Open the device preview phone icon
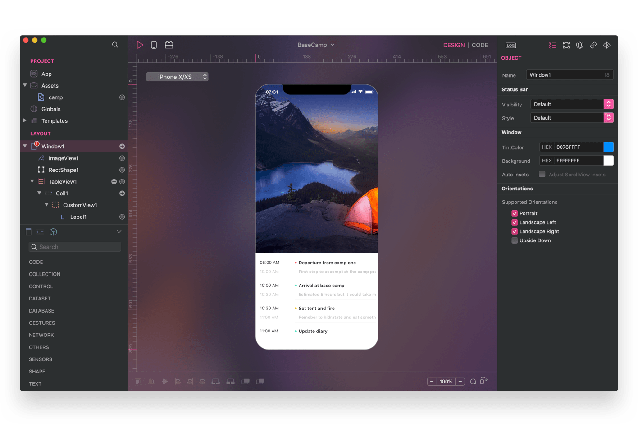Image resolution: width=638 pixels, height=424 pixels. 154,45
